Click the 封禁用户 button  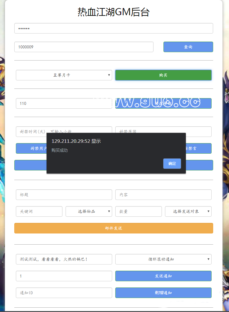[x=31, y=148]
